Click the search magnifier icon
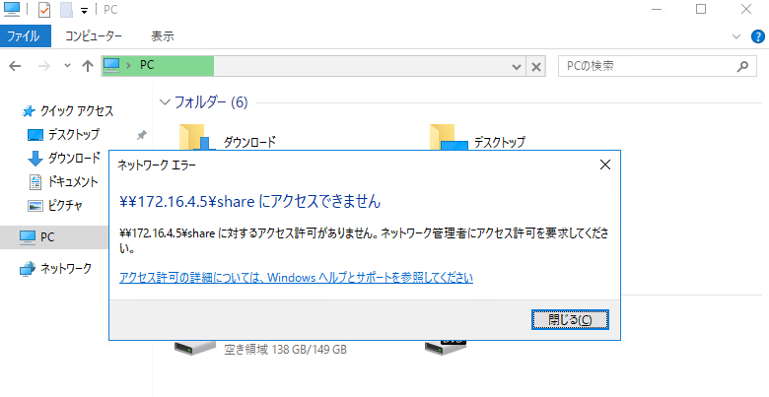 [x=743, y=66]
